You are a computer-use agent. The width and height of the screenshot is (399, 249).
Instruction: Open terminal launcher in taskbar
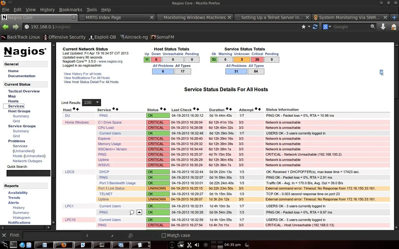pyautogui.click(x=13, y=245)
